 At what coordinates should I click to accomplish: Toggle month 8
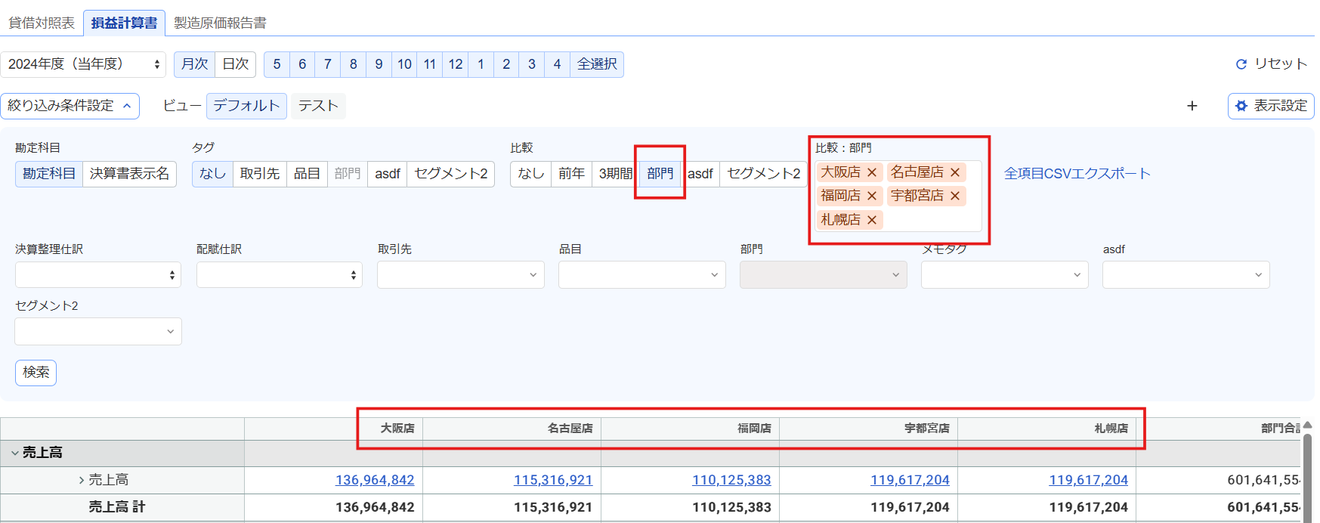click(x=354, y=64)
